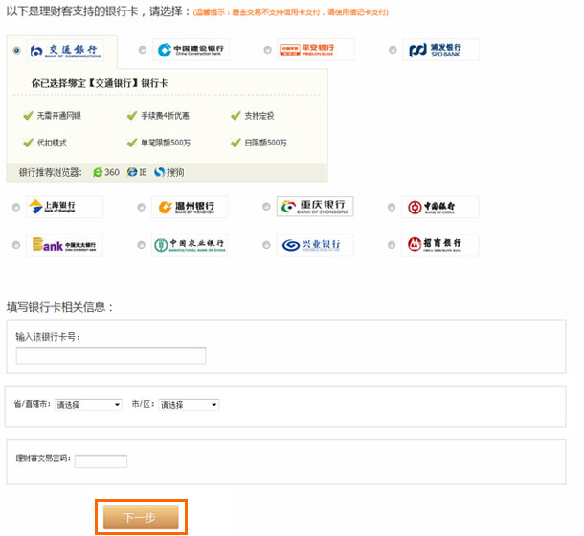Click the IE browser icon
This screenshot has width=584, height=536.
tap(132, 172)
